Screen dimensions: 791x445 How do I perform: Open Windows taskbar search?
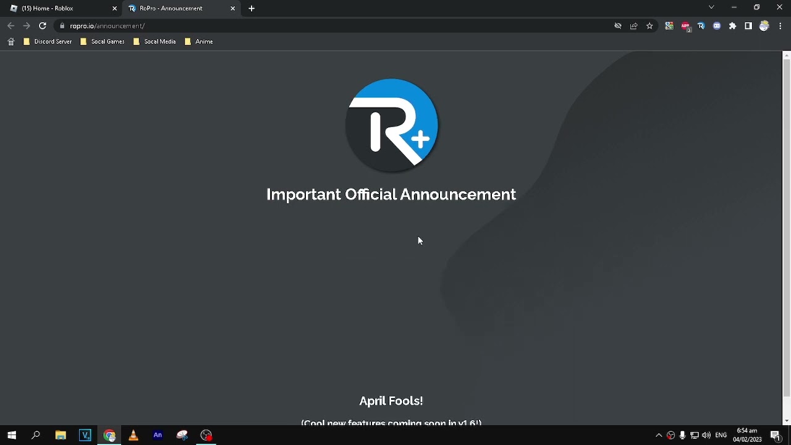[x=36, y=435]
